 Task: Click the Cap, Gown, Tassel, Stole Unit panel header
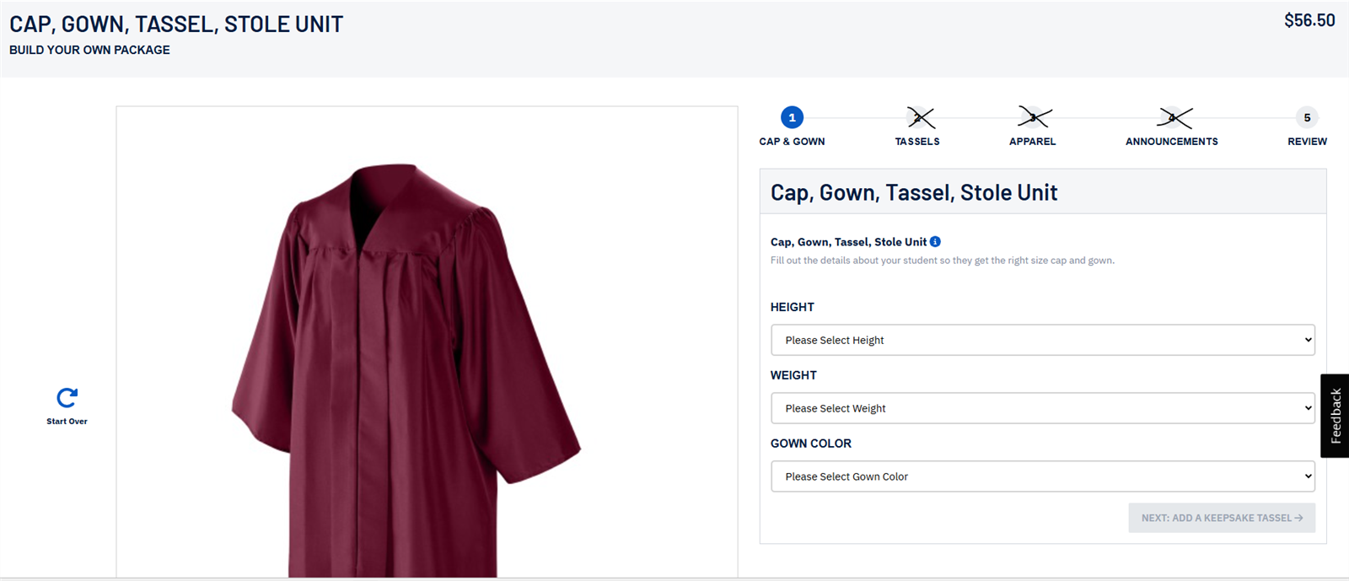point(913,191)
